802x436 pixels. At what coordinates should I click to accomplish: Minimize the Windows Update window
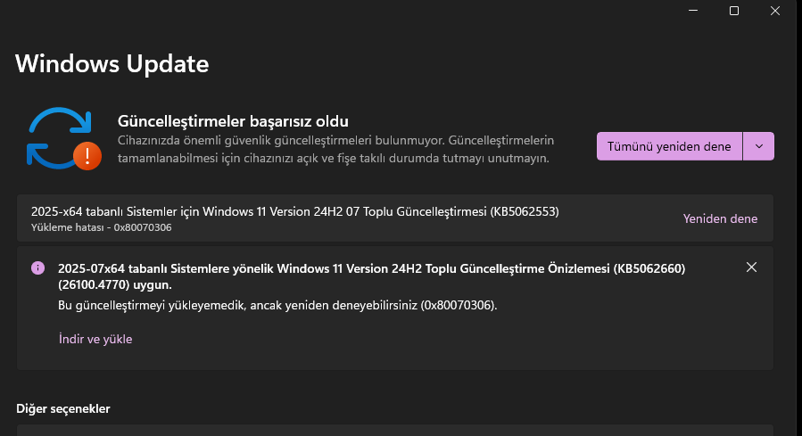(693, 11)
